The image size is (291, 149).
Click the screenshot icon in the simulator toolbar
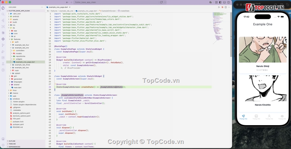pos(282,5)
